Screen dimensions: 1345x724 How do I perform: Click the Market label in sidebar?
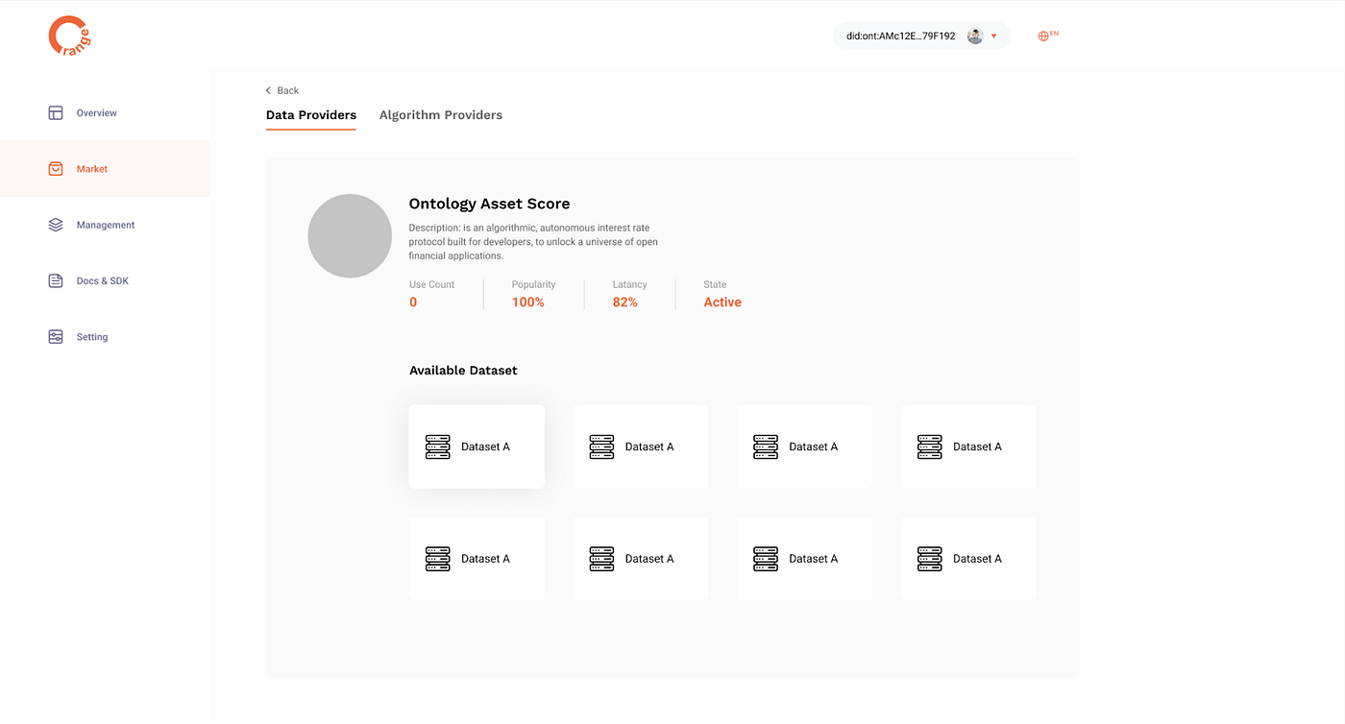pos(92,169)
